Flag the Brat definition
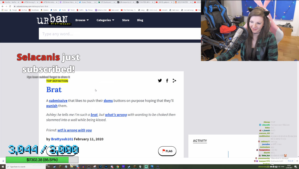The width and height of the screenshot is (299, 169). (167, 151)
